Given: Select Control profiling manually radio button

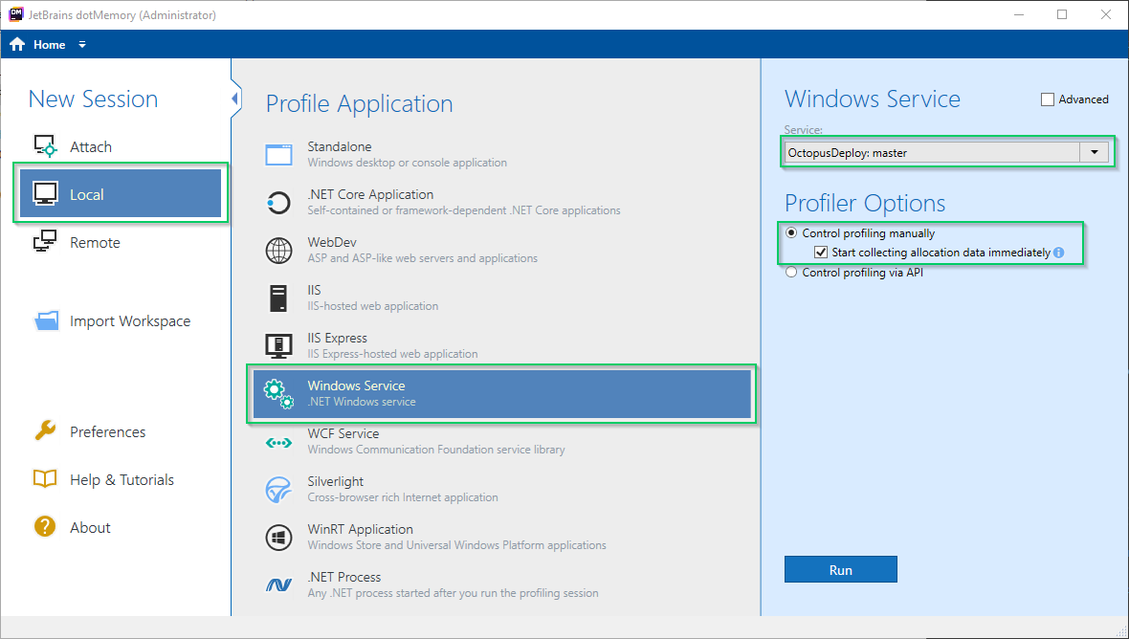Looking at the screenshot, I should [791, 233].
